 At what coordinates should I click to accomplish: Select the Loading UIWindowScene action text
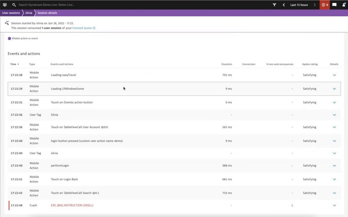pos(67,89)
